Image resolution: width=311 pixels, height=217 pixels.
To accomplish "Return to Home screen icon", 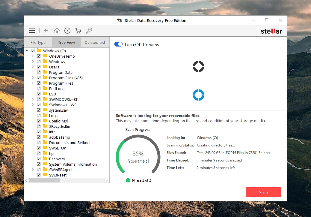I will (57, 31).
